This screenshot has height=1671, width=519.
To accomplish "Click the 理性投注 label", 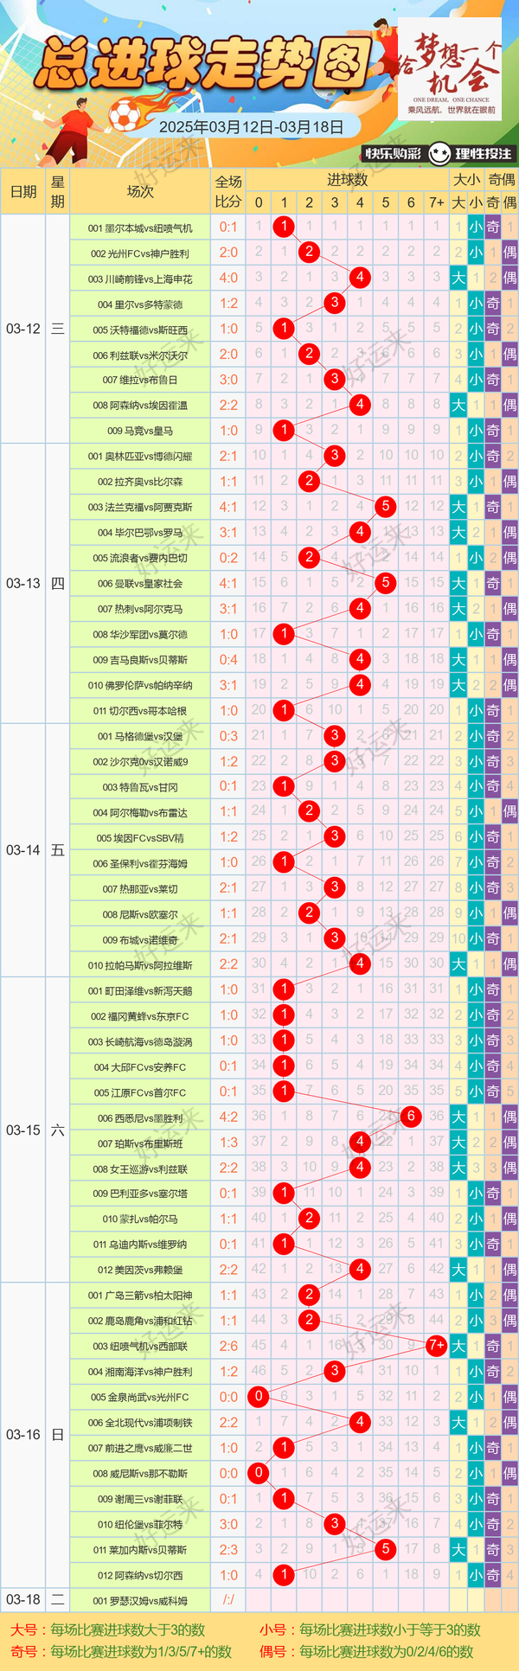I will pos(484,154).
